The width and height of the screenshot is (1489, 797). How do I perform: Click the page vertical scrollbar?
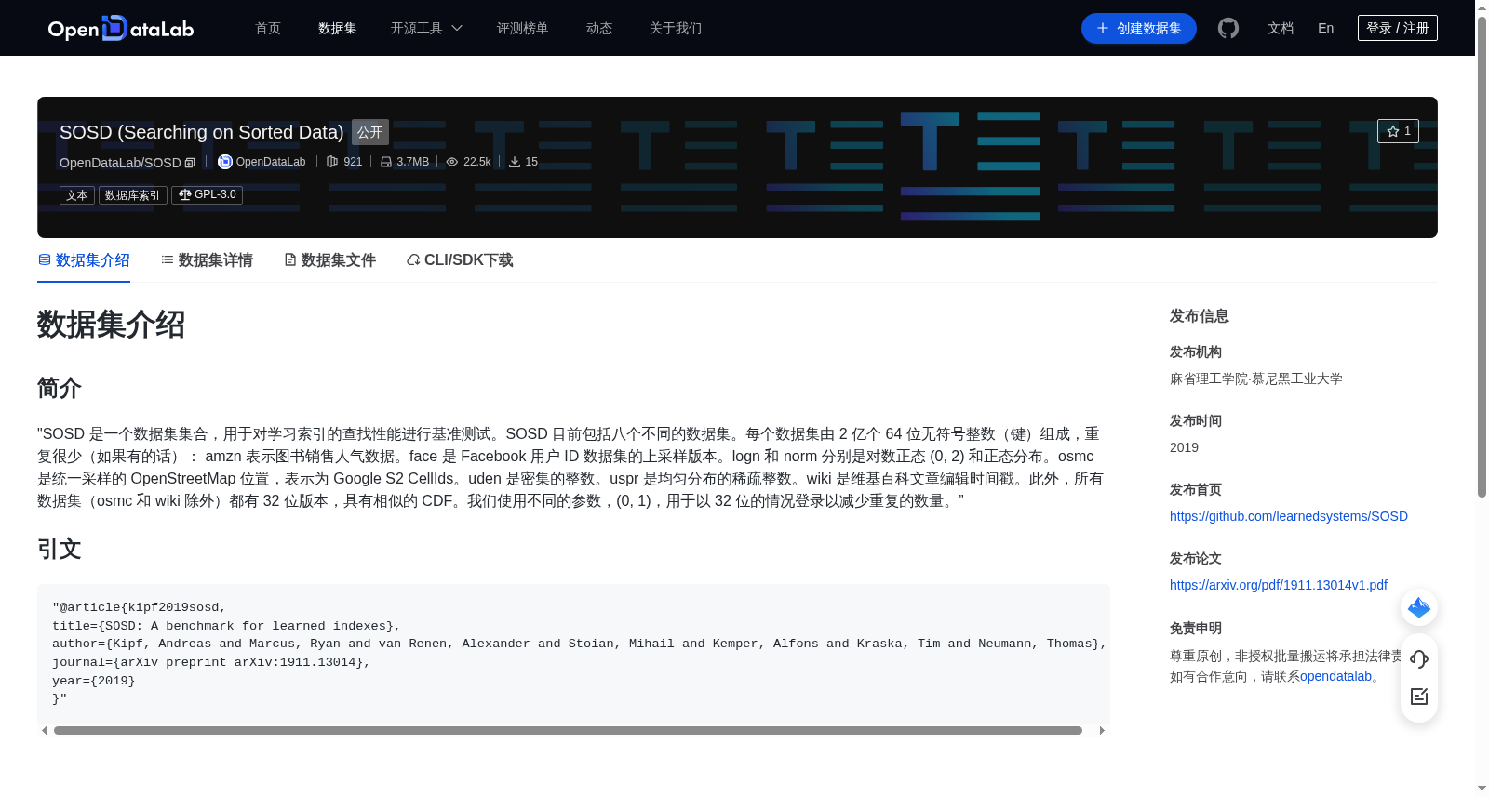pyautogui.click(x=1482, y=256)
